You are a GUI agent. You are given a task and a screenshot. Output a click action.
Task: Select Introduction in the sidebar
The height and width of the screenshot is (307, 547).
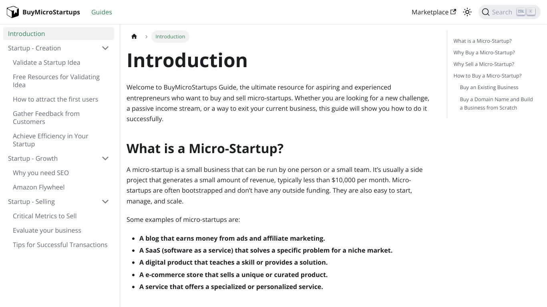click(58, 34)
